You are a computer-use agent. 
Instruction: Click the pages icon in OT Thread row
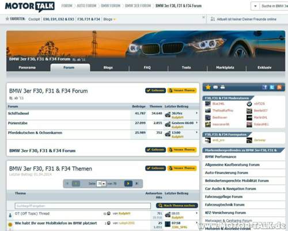pyautogui.click(x=109, y=213)
